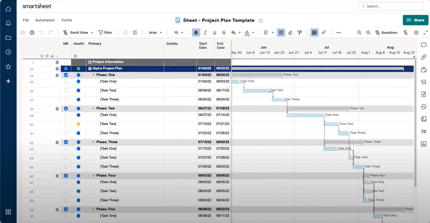The image size is (430, 223).
Task: Open the Attachments panel icon
Action: point(423,57)
